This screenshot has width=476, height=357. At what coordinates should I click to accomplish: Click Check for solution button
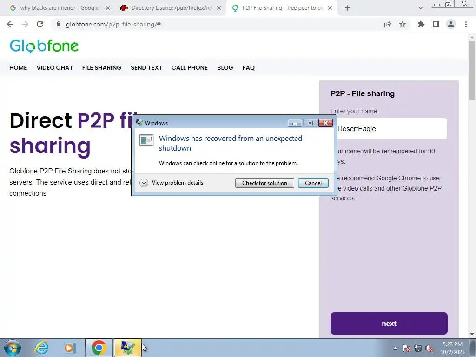coord(264,183)
